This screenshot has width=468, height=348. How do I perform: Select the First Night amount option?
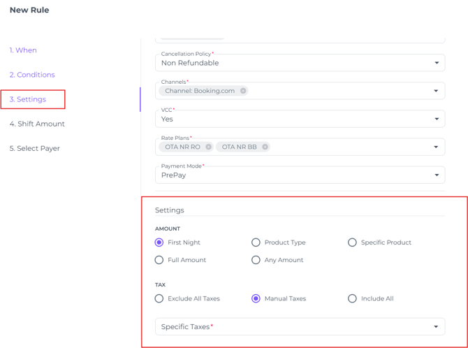pyautogui.click(x=159, y=242)
